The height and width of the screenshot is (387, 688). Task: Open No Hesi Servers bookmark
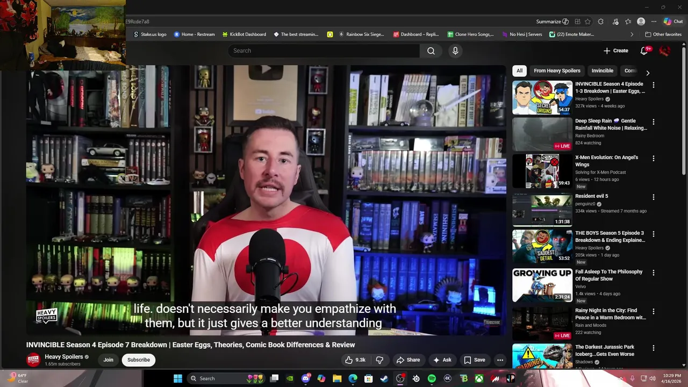point(522,34)
